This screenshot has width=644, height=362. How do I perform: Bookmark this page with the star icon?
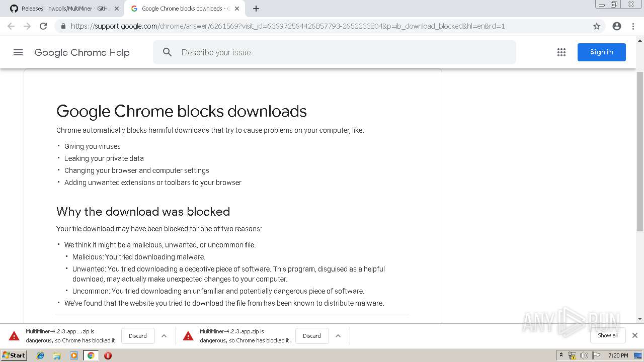[x=597, y=26]
